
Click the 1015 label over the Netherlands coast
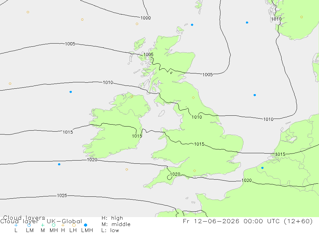coord(280,154)
